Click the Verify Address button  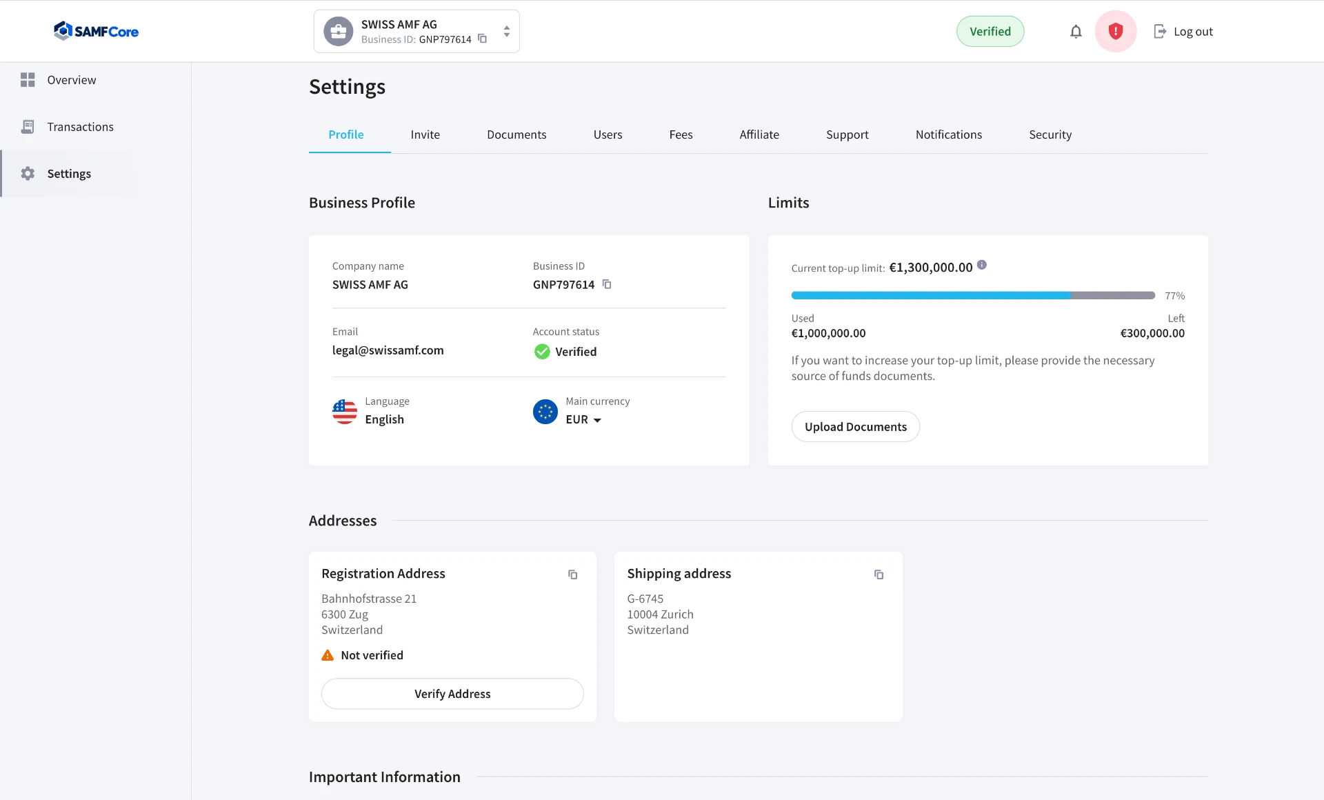[x=452, y=694]
